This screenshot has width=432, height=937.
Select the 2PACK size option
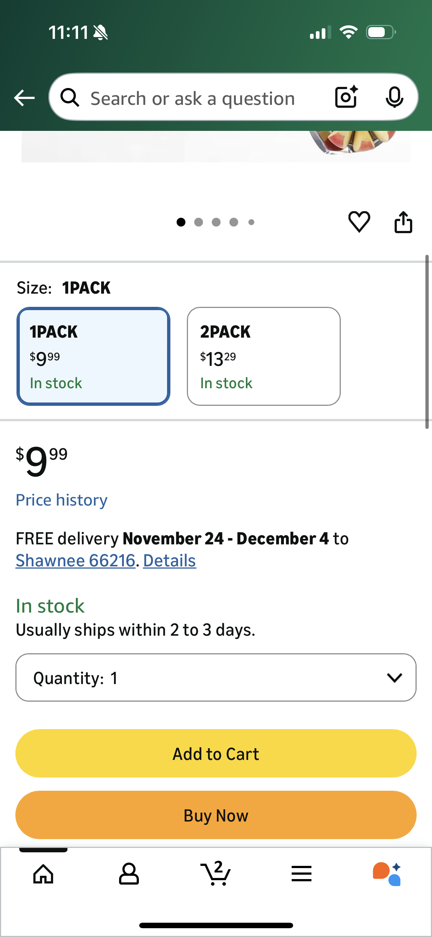click(263, 356)
